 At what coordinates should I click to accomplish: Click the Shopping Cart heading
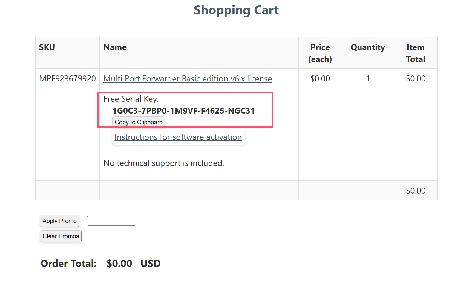(236, 10)
